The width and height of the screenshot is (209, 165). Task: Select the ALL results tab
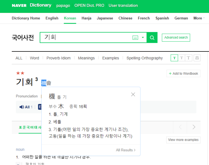tap(19, 58)
